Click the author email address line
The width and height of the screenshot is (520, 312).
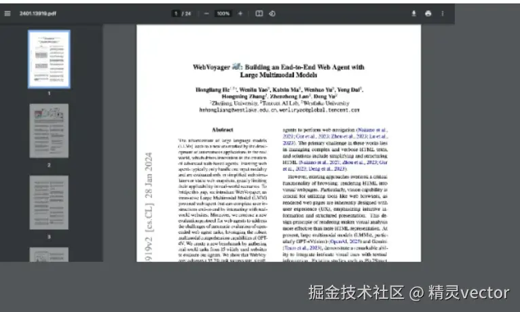coord(279,110)
